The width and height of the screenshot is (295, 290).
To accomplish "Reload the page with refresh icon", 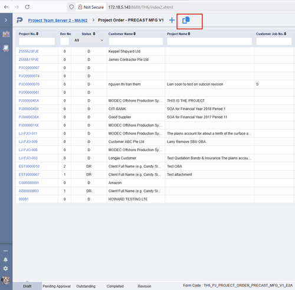I will pyautogui.click(x=27, y=7).
